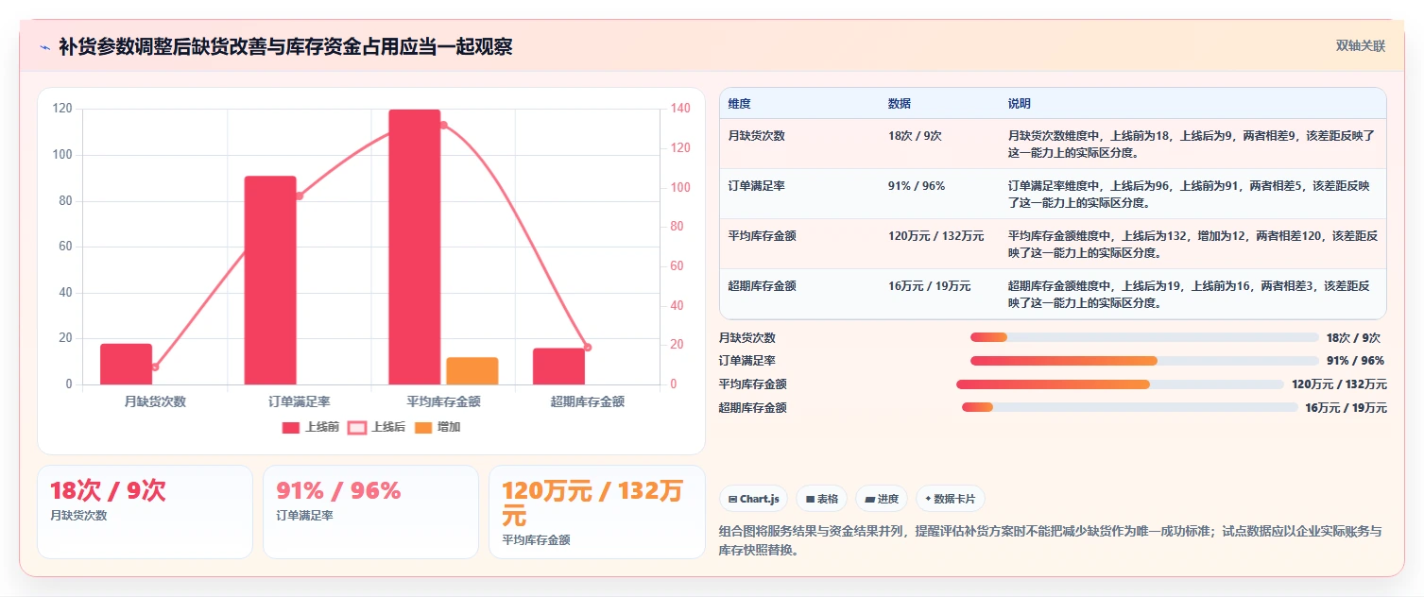Image resolution: width=1424 pixels, height=597 pixels.
Task: Toggle the 上线后 legend item
Action: point(377,427)
